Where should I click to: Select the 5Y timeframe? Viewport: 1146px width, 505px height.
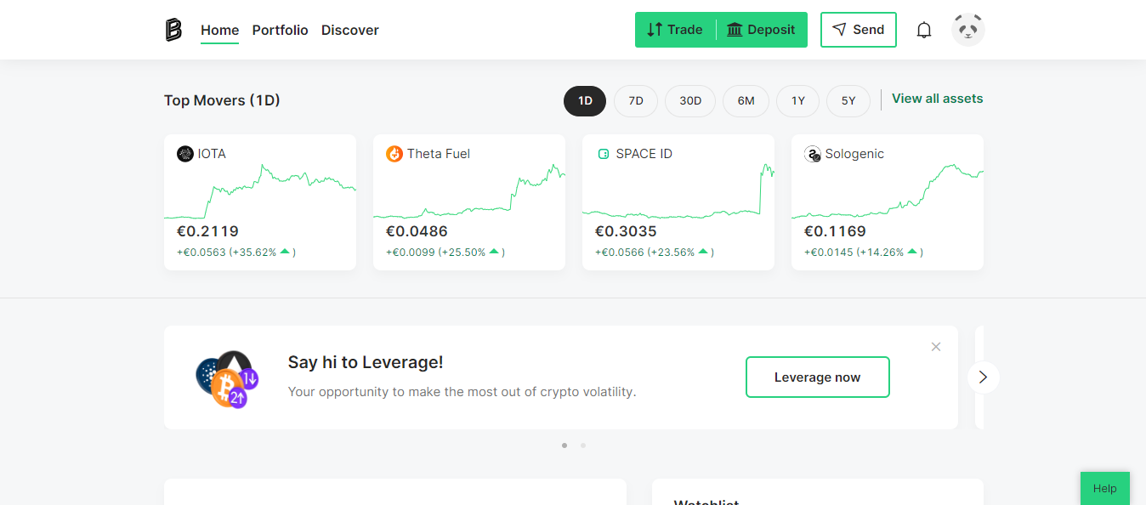coord(848,101)
